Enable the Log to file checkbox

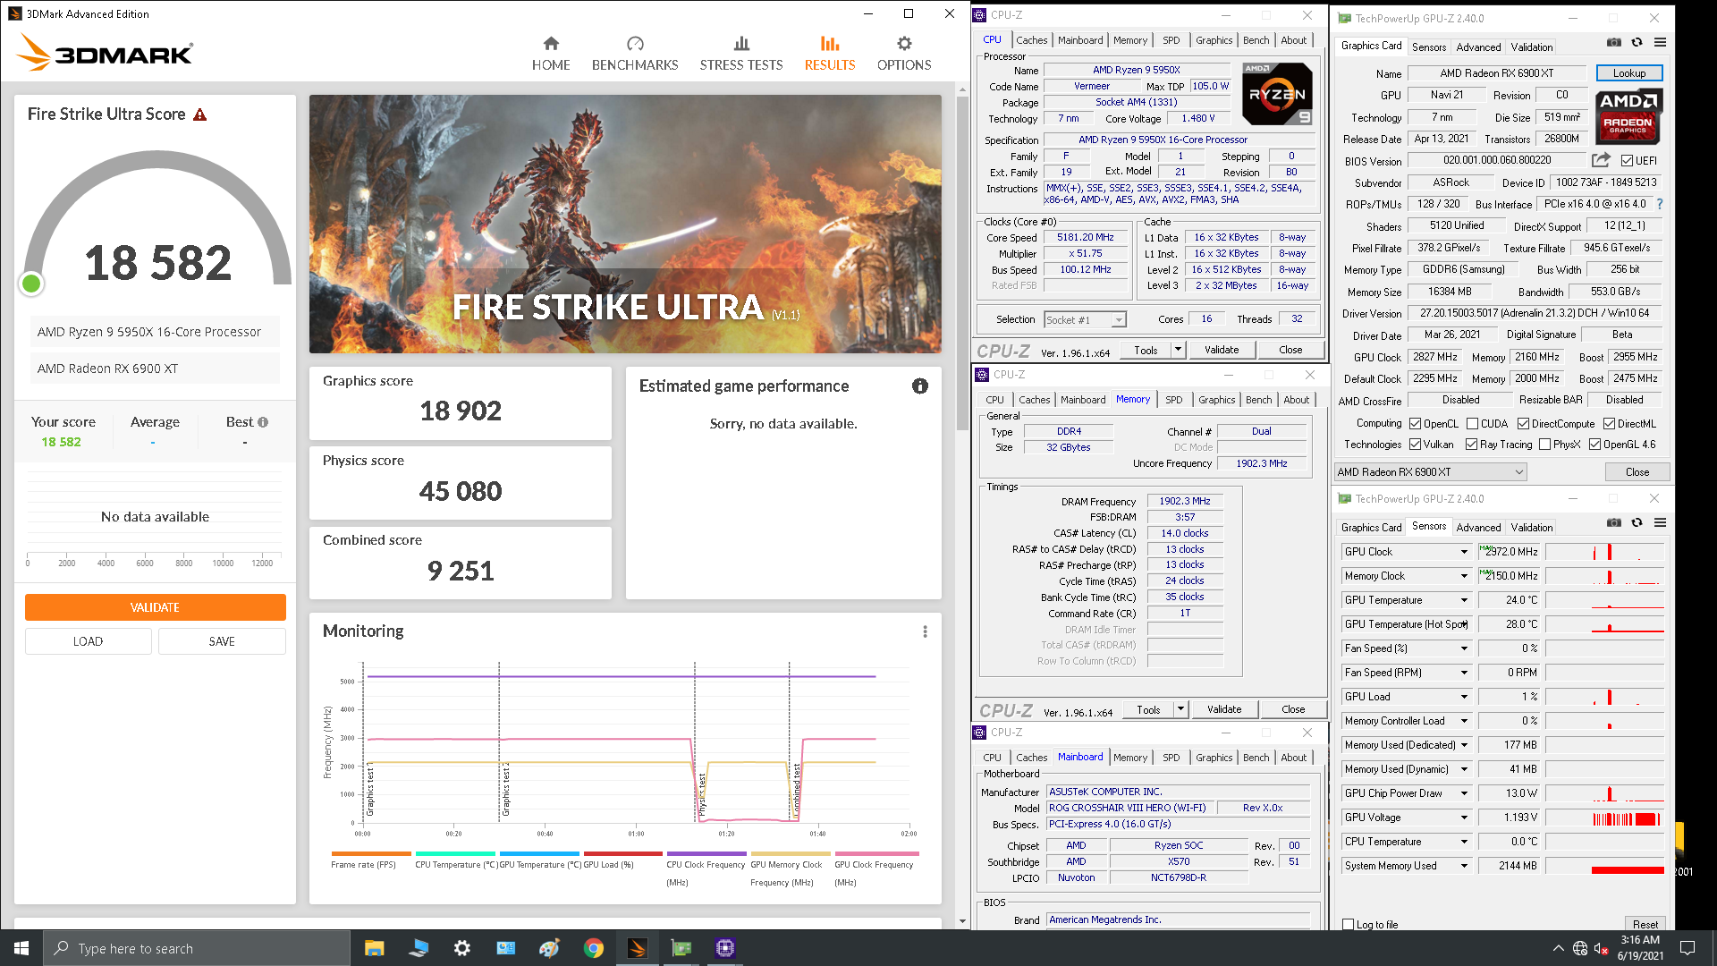point(1348,924)
